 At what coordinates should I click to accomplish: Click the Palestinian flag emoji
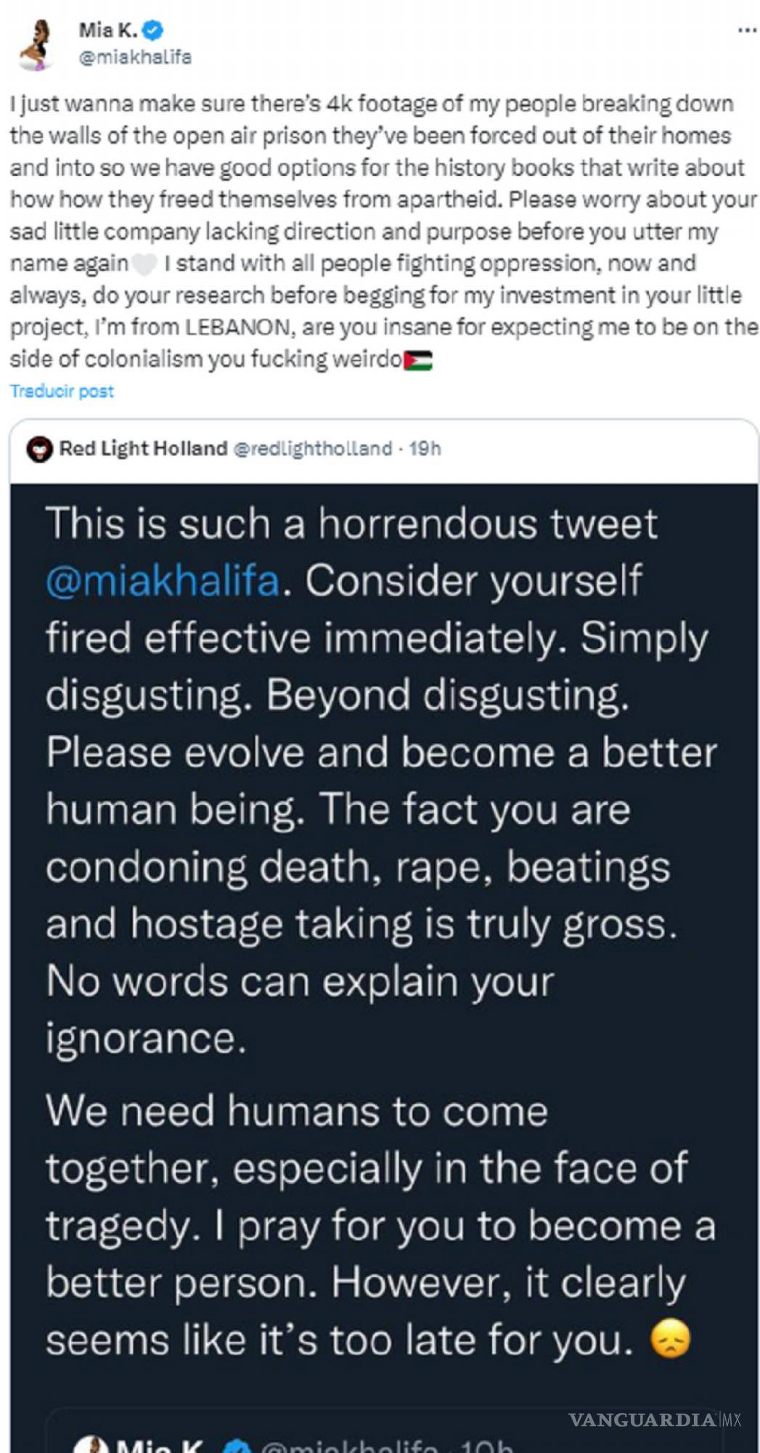tap(417, 360)
